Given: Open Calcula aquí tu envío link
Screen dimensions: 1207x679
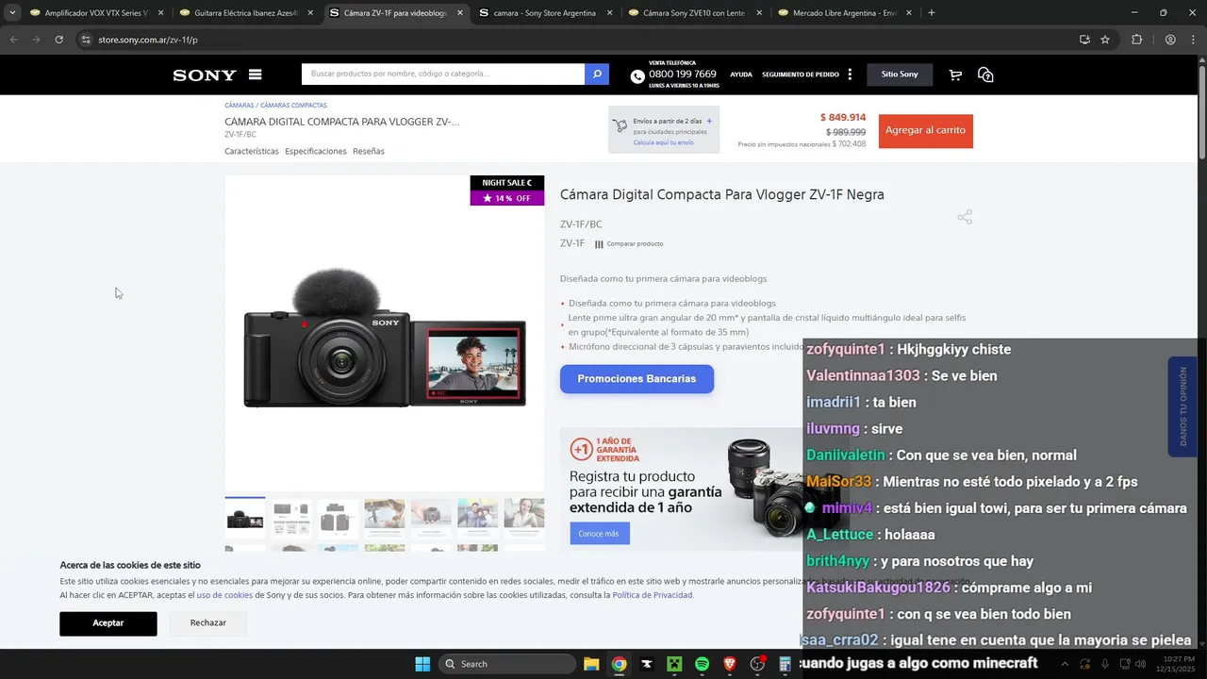Looking at the screenshot, I should click(x=663, y=142).
